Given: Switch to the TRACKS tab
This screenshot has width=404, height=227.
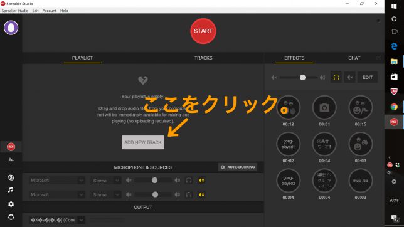Looking at the screenshot, I should pyautogui.click(x=203, y=58).
